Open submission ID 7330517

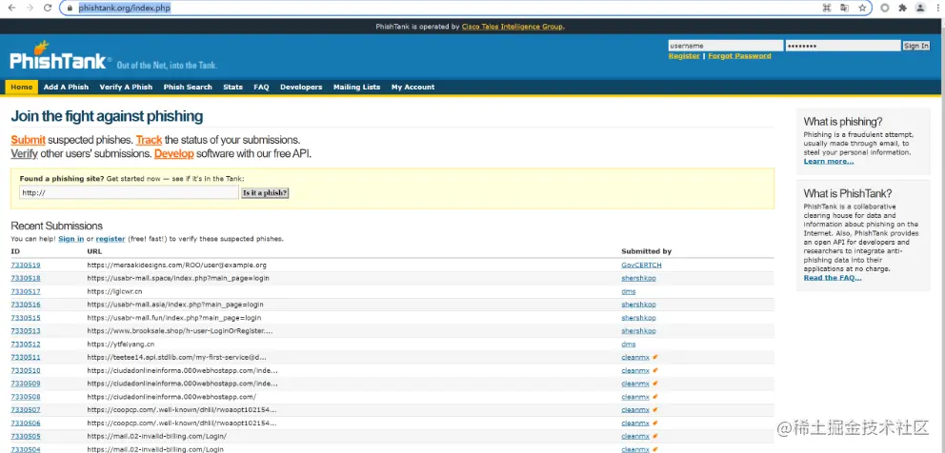(26, 291)
